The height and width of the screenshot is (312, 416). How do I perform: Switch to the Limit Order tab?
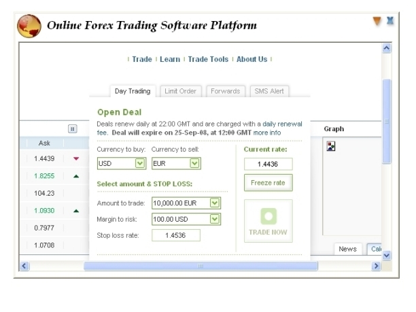point(180,91)
